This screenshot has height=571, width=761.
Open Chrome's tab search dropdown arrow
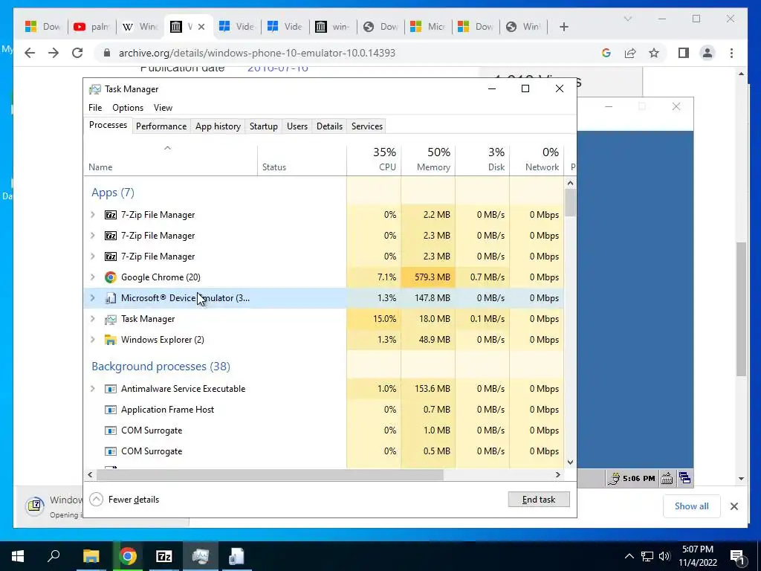pyautogui.click(x=627, y=19)
